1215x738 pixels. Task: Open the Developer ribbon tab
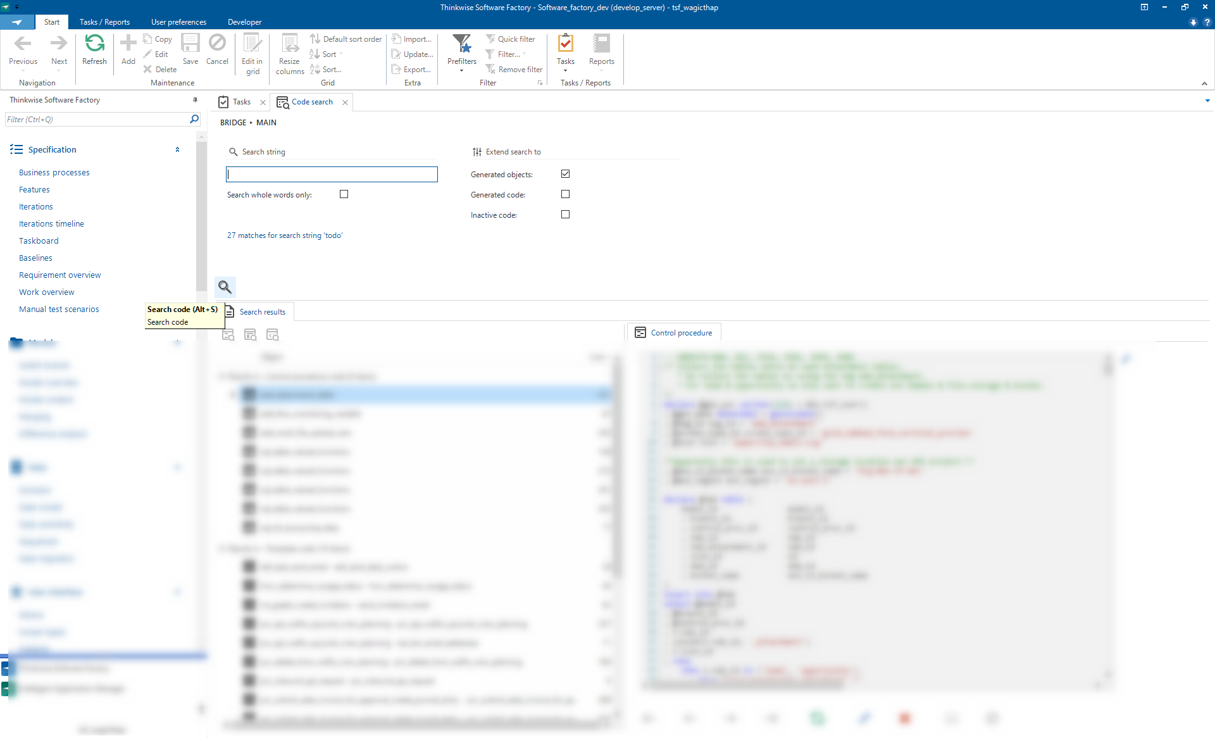tap(244, 22)
